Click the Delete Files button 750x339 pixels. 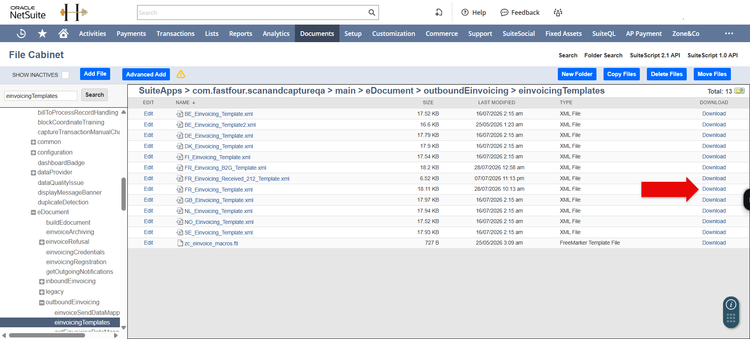[x=667, y=74]
